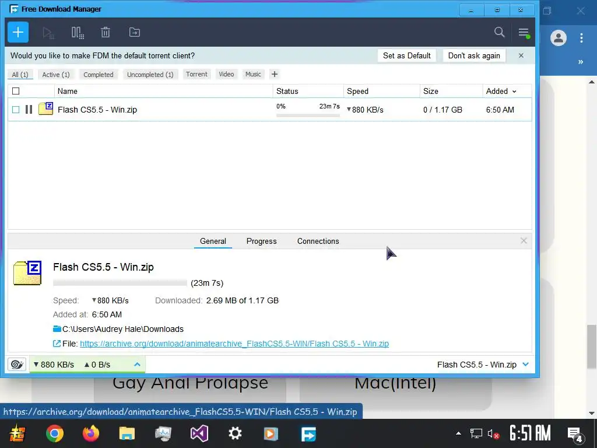Open the General details tab
The image size is (597, 448).
coord(213,241)
